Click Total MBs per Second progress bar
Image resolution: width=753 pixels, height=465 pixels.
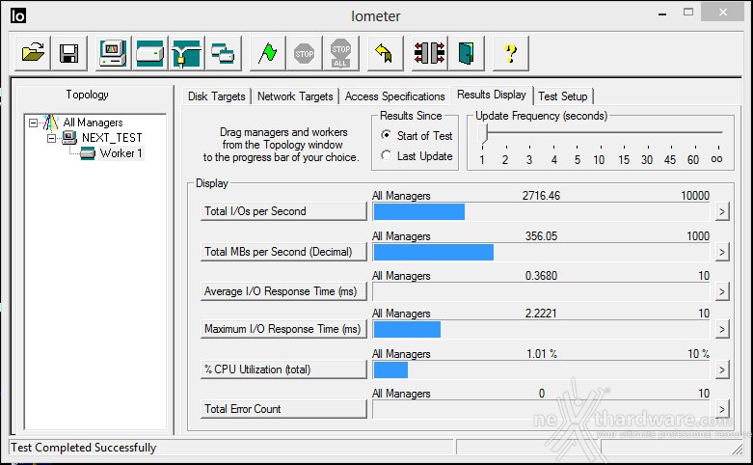tap(541, 252)
